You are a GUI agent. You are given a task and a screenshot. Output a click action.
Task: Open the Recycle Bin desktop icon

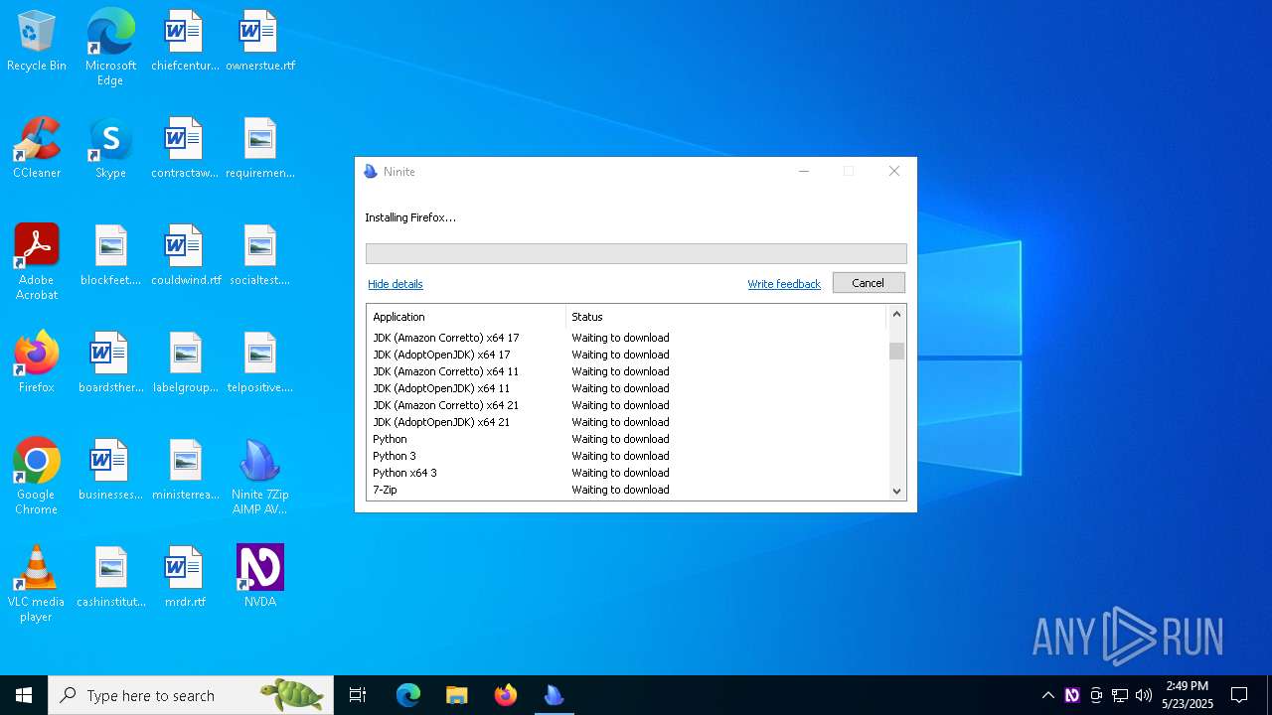[37, 42]
